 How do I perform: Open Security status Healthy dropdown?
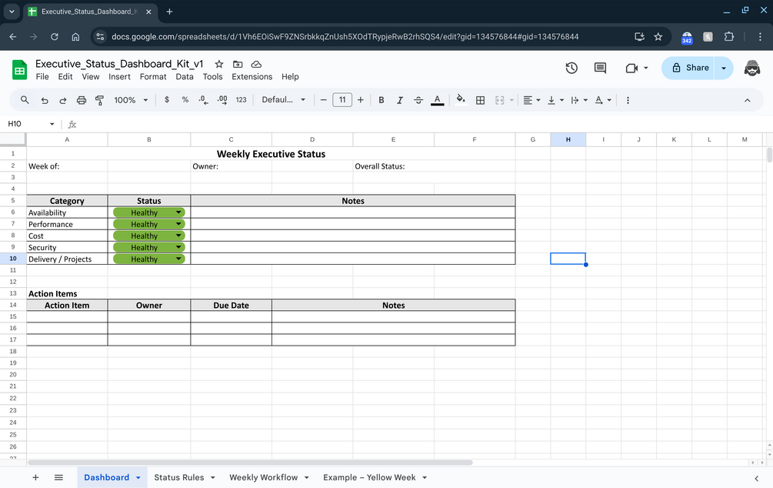[149, 247]
